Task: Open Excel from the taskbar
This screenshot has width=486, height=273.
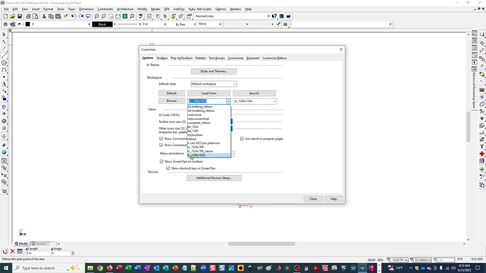Action: (128, 268)
